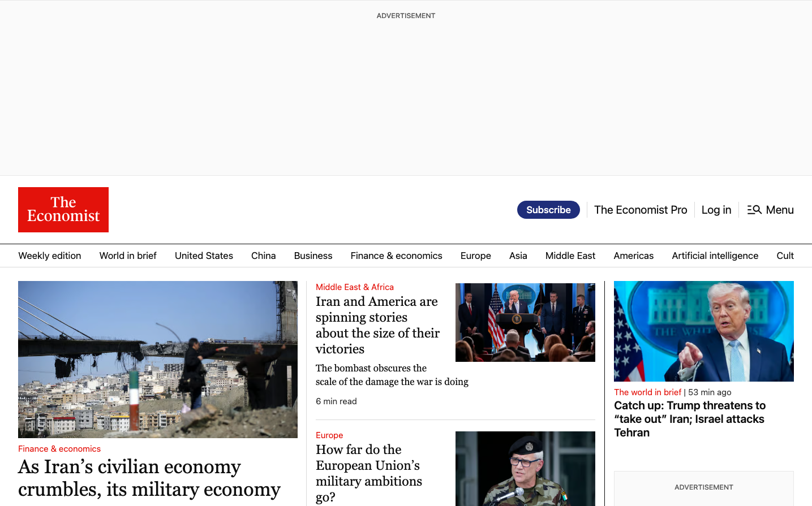Image resolution: width=812 pixels, height=506 pixels.
Task: Go to Weekly edition section
Action: [50, 256]
